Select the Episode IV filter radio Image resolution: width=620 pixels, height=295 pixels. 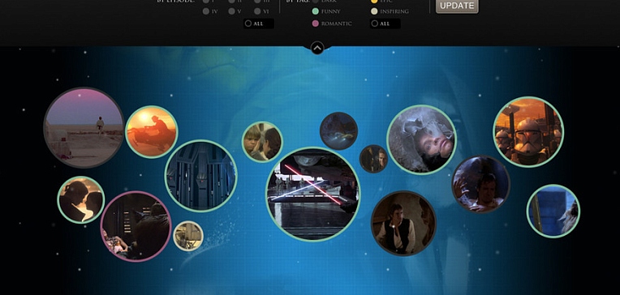point(205,11)
